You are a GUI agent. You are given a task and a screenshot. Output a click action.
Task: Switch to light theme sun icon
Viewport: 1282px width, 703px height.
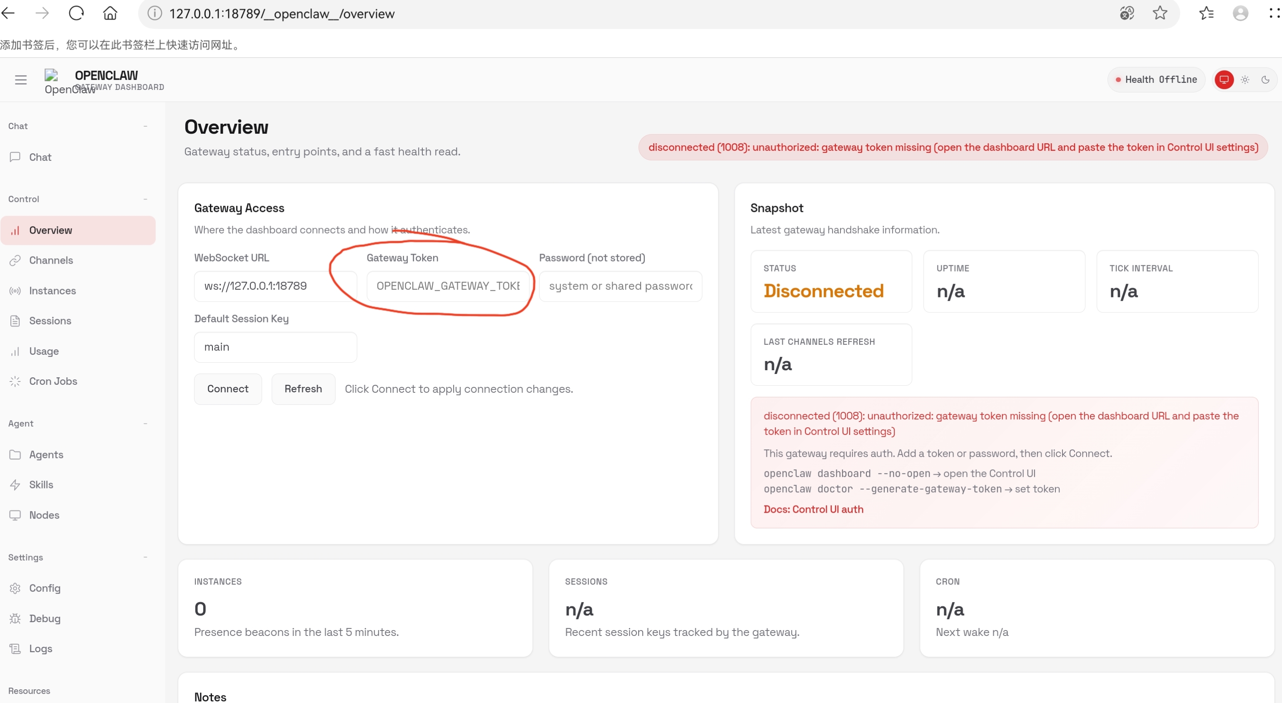1245,80
